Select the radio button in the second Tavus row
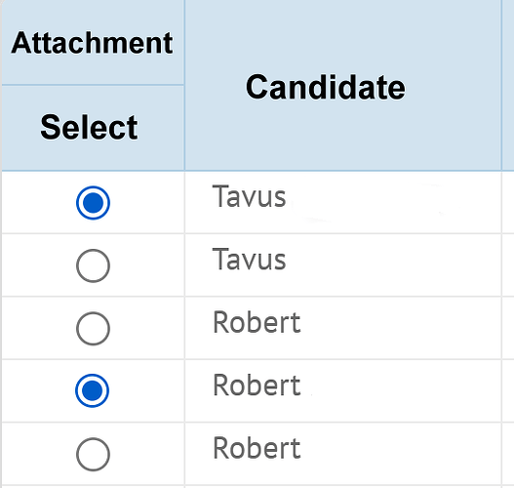 coord(93,265)
